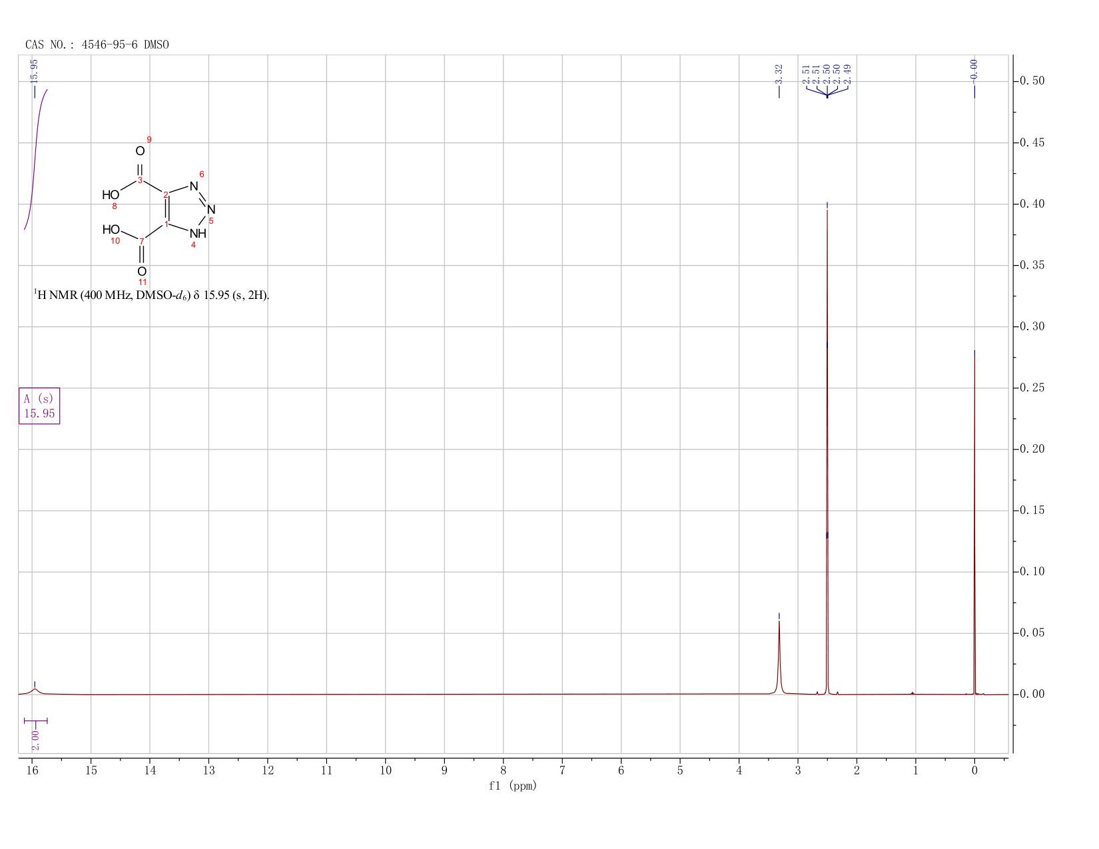The height and width of the screenshot is (849, 1099).
Task: Click the nitrogen atom labeled 6
Action: pyautogui.click(x=194, y=186)
